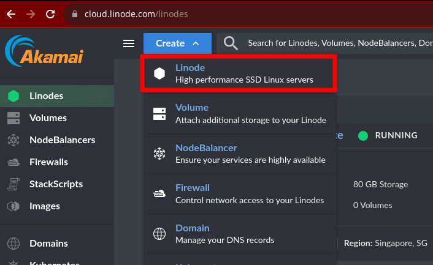The width and height of the screenshot is (433, 265).
Task: Open Linodes in the sidebar
Action: 57,96
